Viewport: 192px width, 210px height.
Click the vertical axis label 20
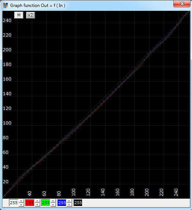point(5,182)
